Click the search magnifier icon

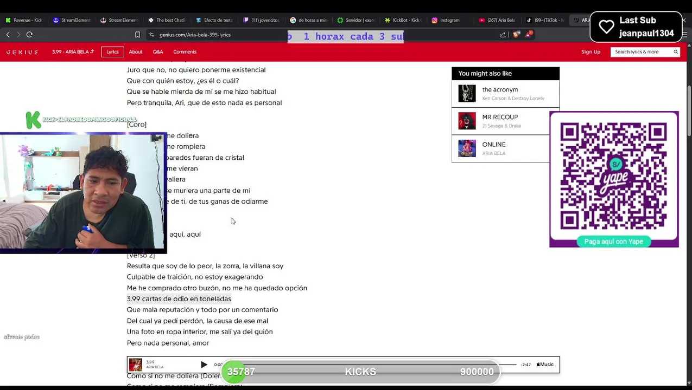676,52
